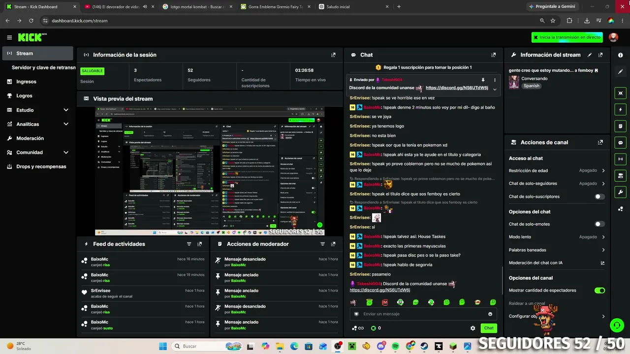Screen dimensions: 630x354
Task: Open the Discord link in pinned message
Action: point(457,88)
